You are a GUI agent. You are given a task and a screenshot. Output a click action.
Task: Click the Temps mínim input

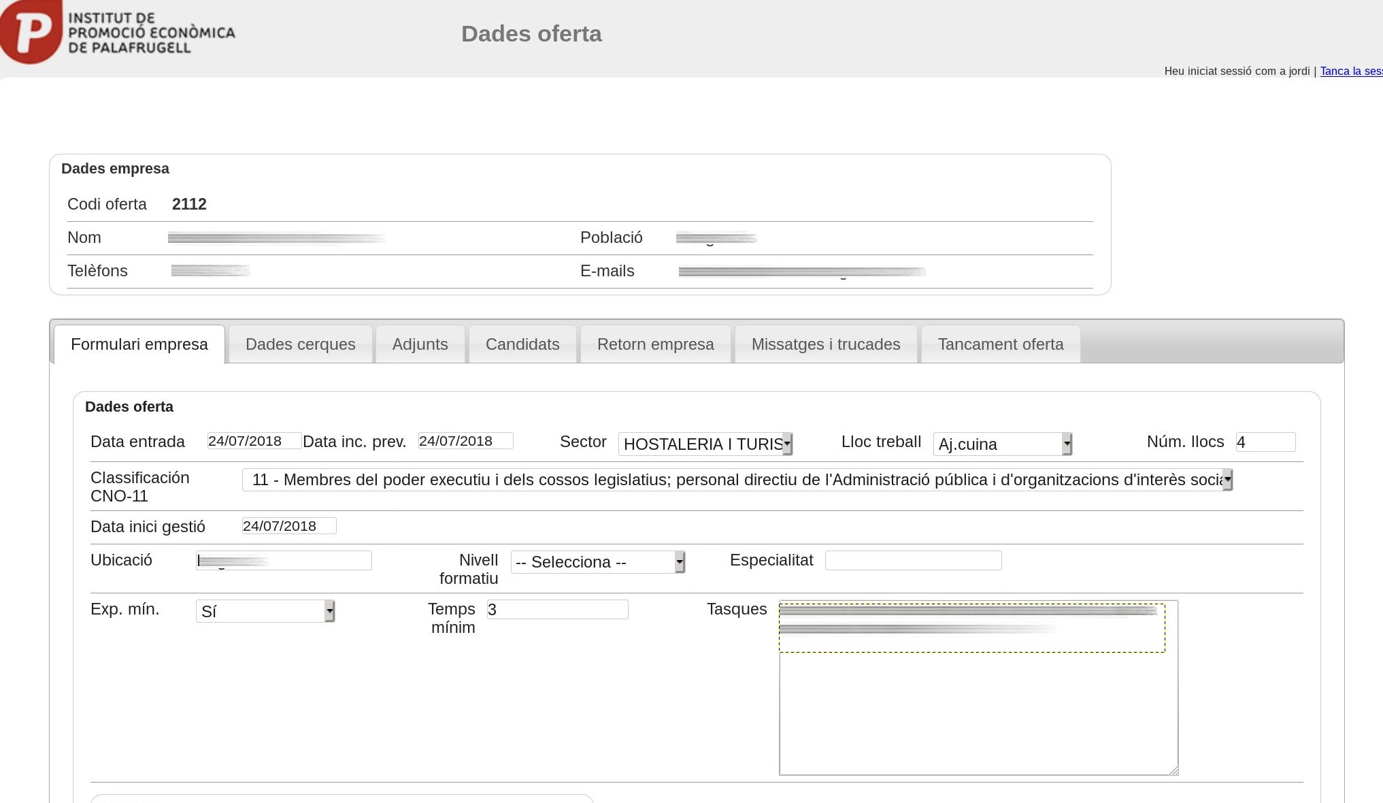tap(557, 610)
